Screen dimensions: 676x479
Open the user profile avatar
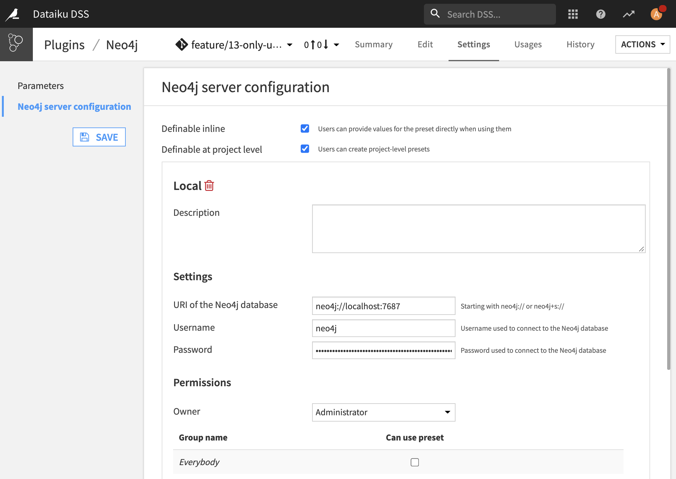click(656, 14)
